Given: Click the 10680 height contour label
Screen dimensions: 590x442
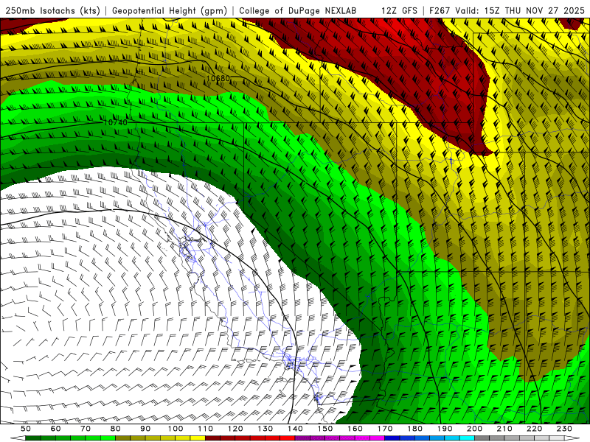Looking at the screenshot, I should 218,78.
